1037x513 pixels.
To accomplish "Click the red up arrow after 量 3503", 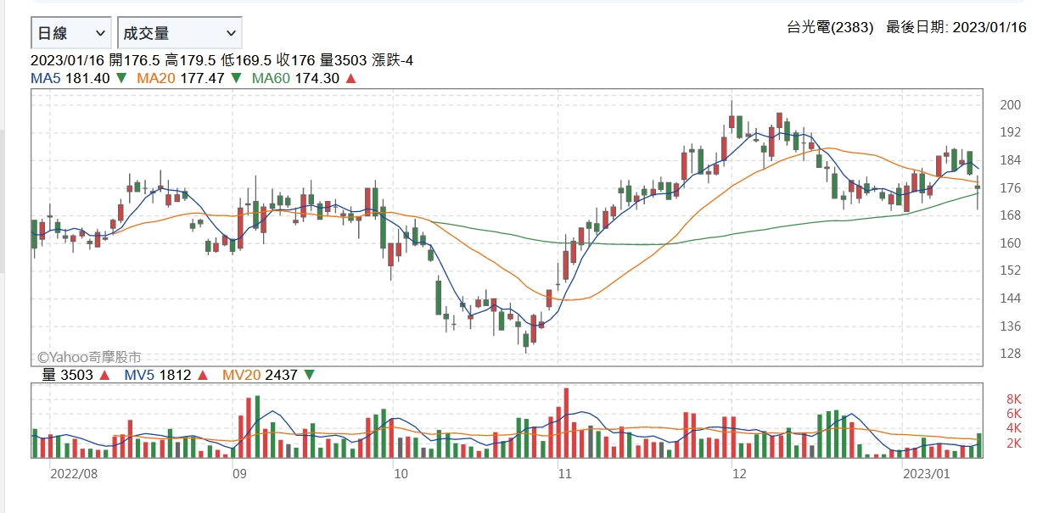I will coord(104,374).
